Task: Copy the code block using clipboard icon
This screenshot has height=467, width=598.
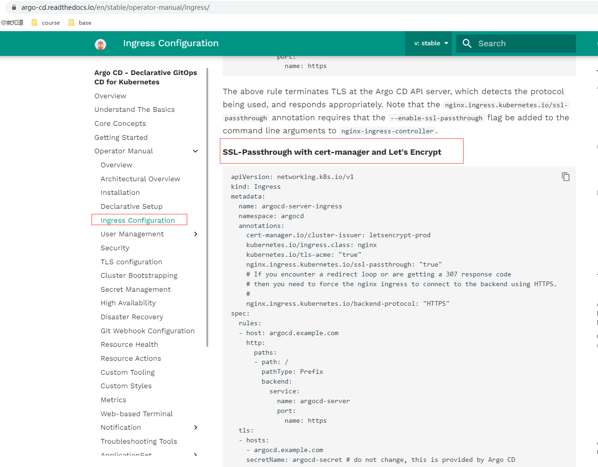Action: click(x=565, y=177)
